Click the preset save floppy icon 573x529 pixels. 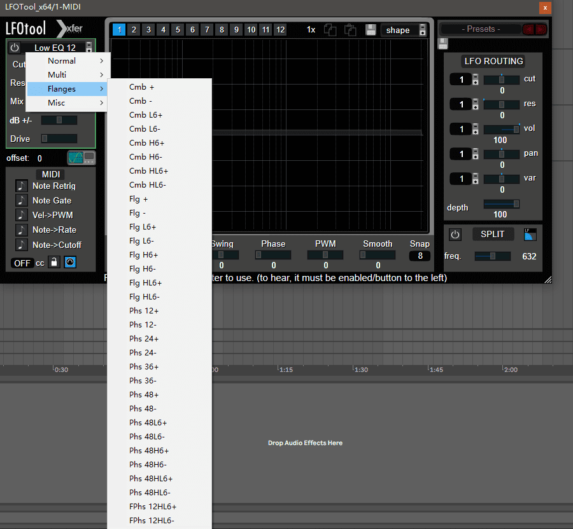coord(443,44)
